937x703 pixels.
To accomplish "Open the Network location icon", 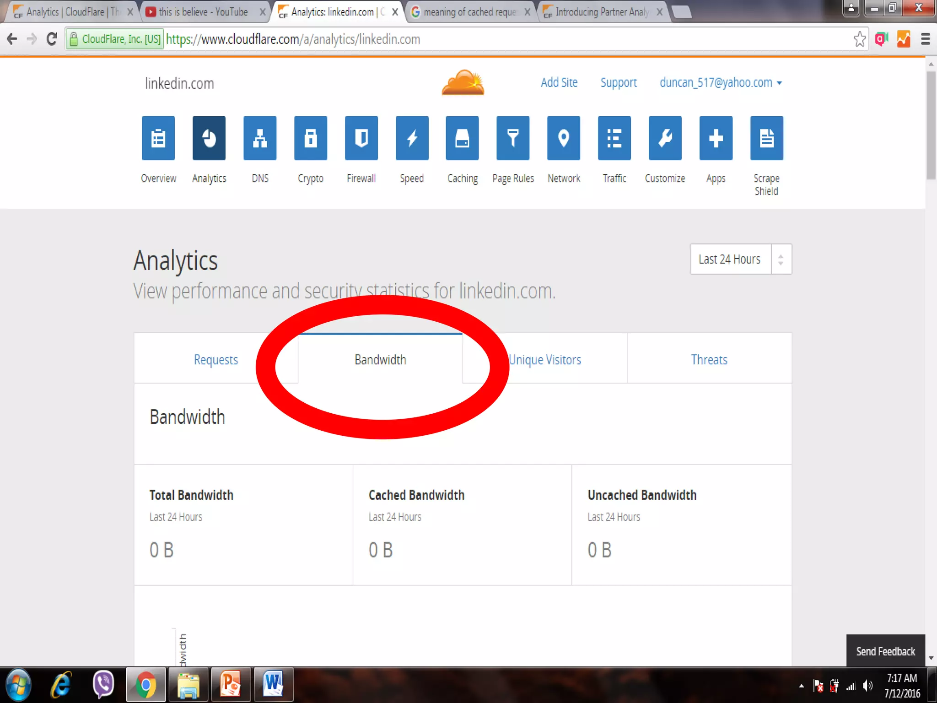I will tap(564, 138).
